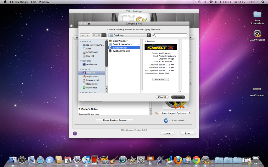
Task: Click the More info... button
Action: point(160,79)
